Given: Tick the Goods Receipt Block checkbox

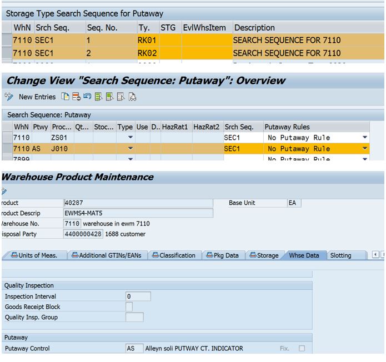Looking at the screenshot, I should tap(129, 306).
